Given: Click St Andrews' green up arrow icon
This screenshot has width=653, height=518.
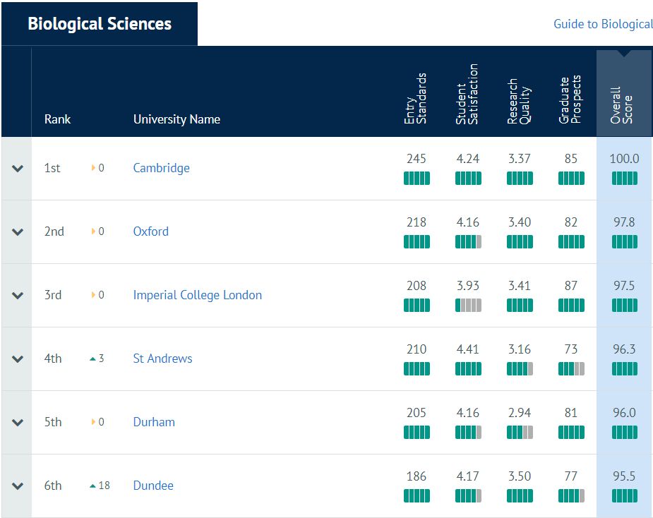Looking at the screenshot, I should tap(93, 359).
